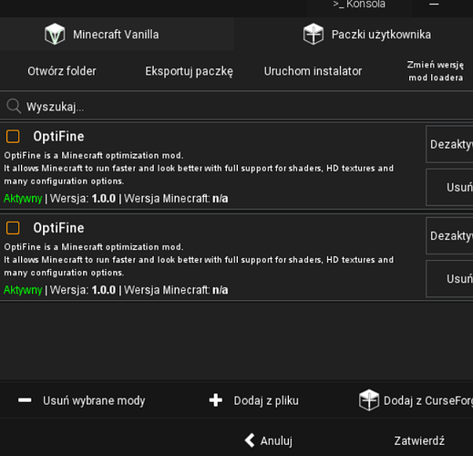Screen dimensions: 473x456
Task: Click the Konsola terminal prompt icon
Action: coord(338,5)
